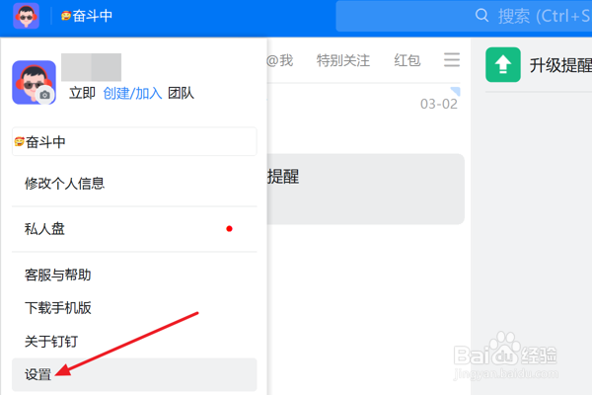Click the camera icon on the profile avatar
Screen dimensions: 592x395
click(x=45, y=95)
